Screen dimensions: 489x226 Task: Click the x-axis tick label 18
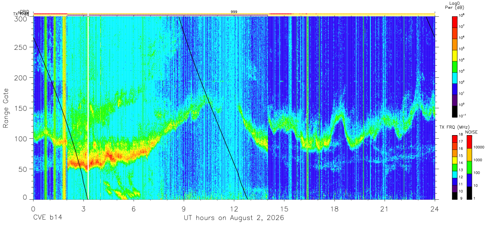(x=334, y=209)
